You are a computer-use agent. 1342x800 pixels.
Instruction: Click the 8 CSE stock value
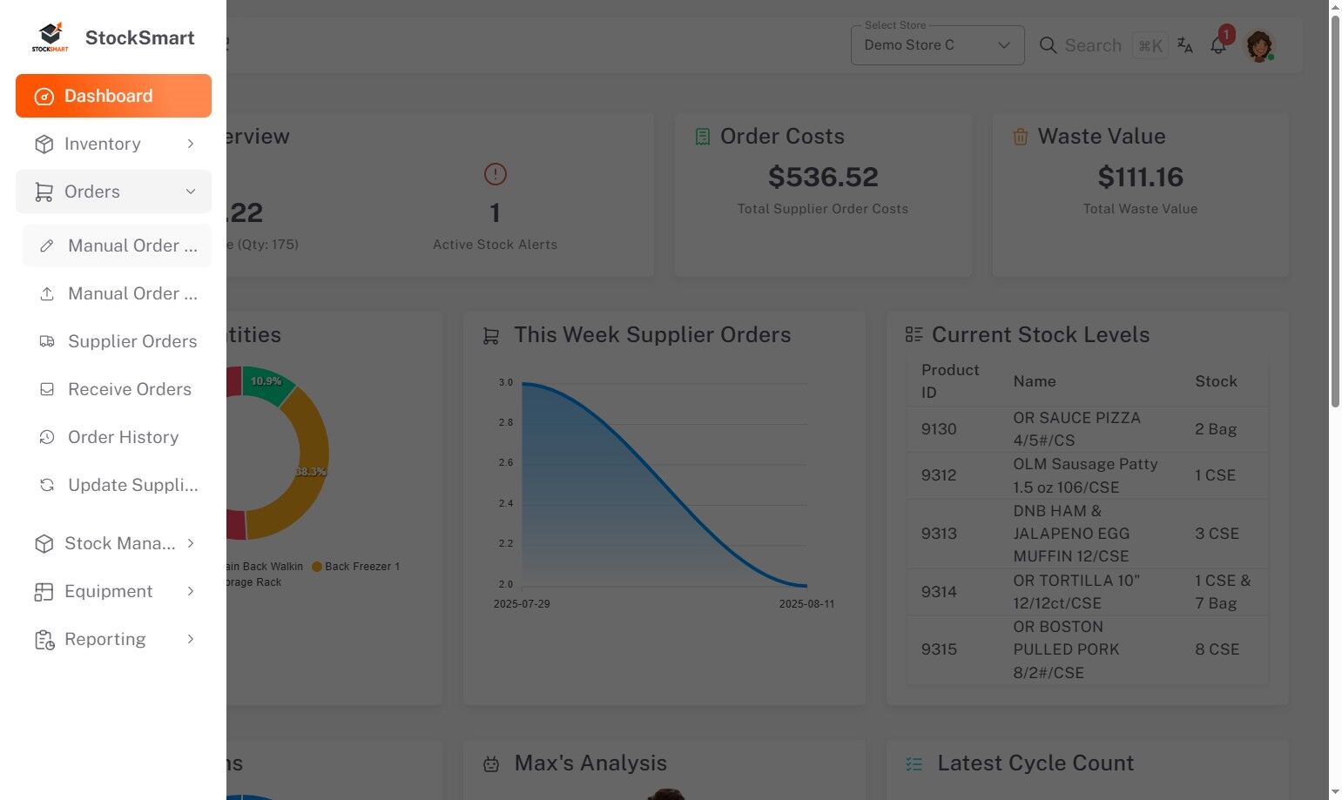pos(1217,649)
